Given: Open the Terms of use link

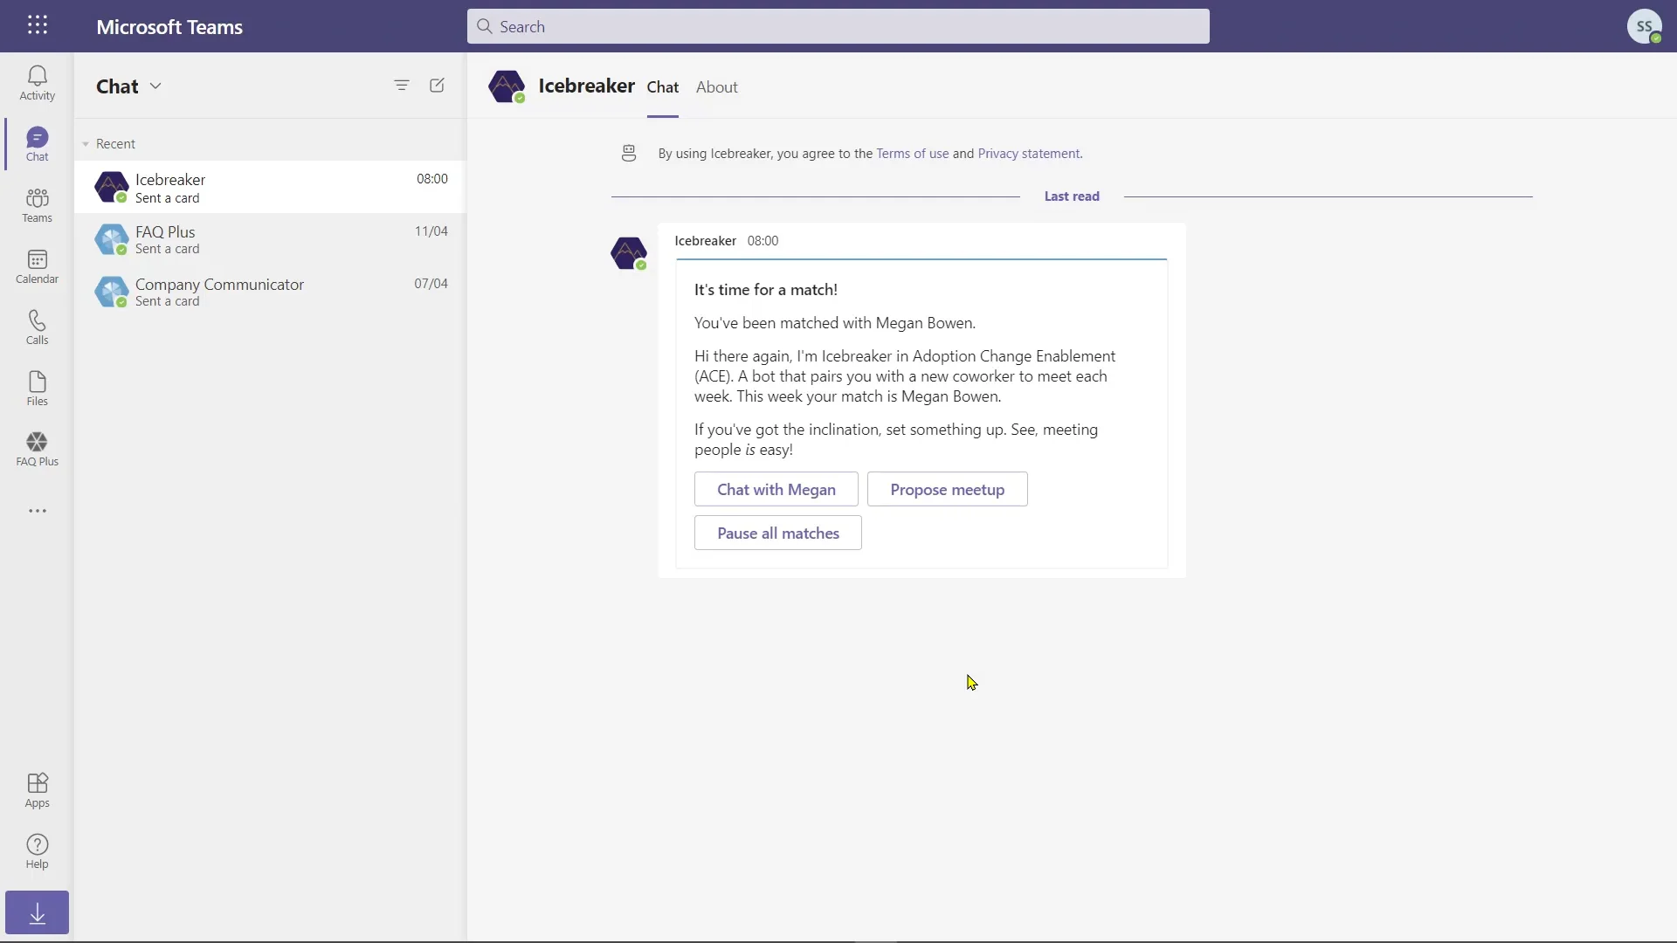Looking at the screenshot, I should pos(912,154).
